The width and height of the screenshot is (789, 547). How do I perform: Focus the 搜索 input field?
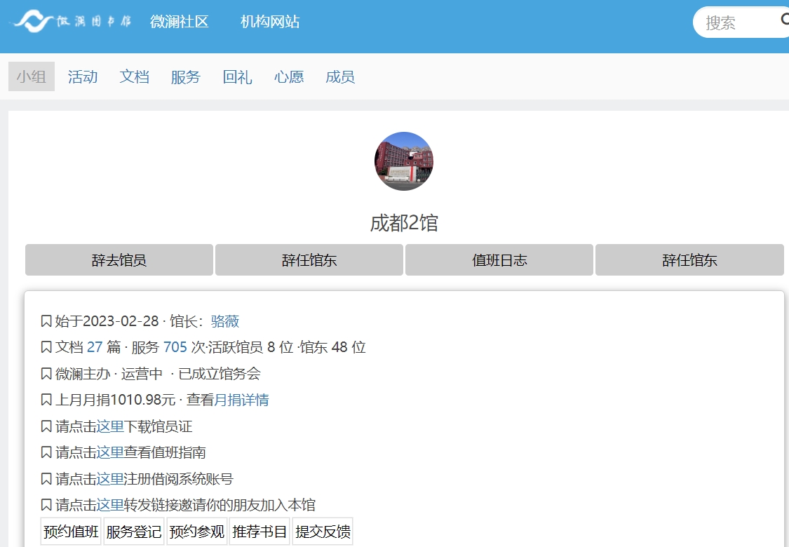(x=736, y=22)
